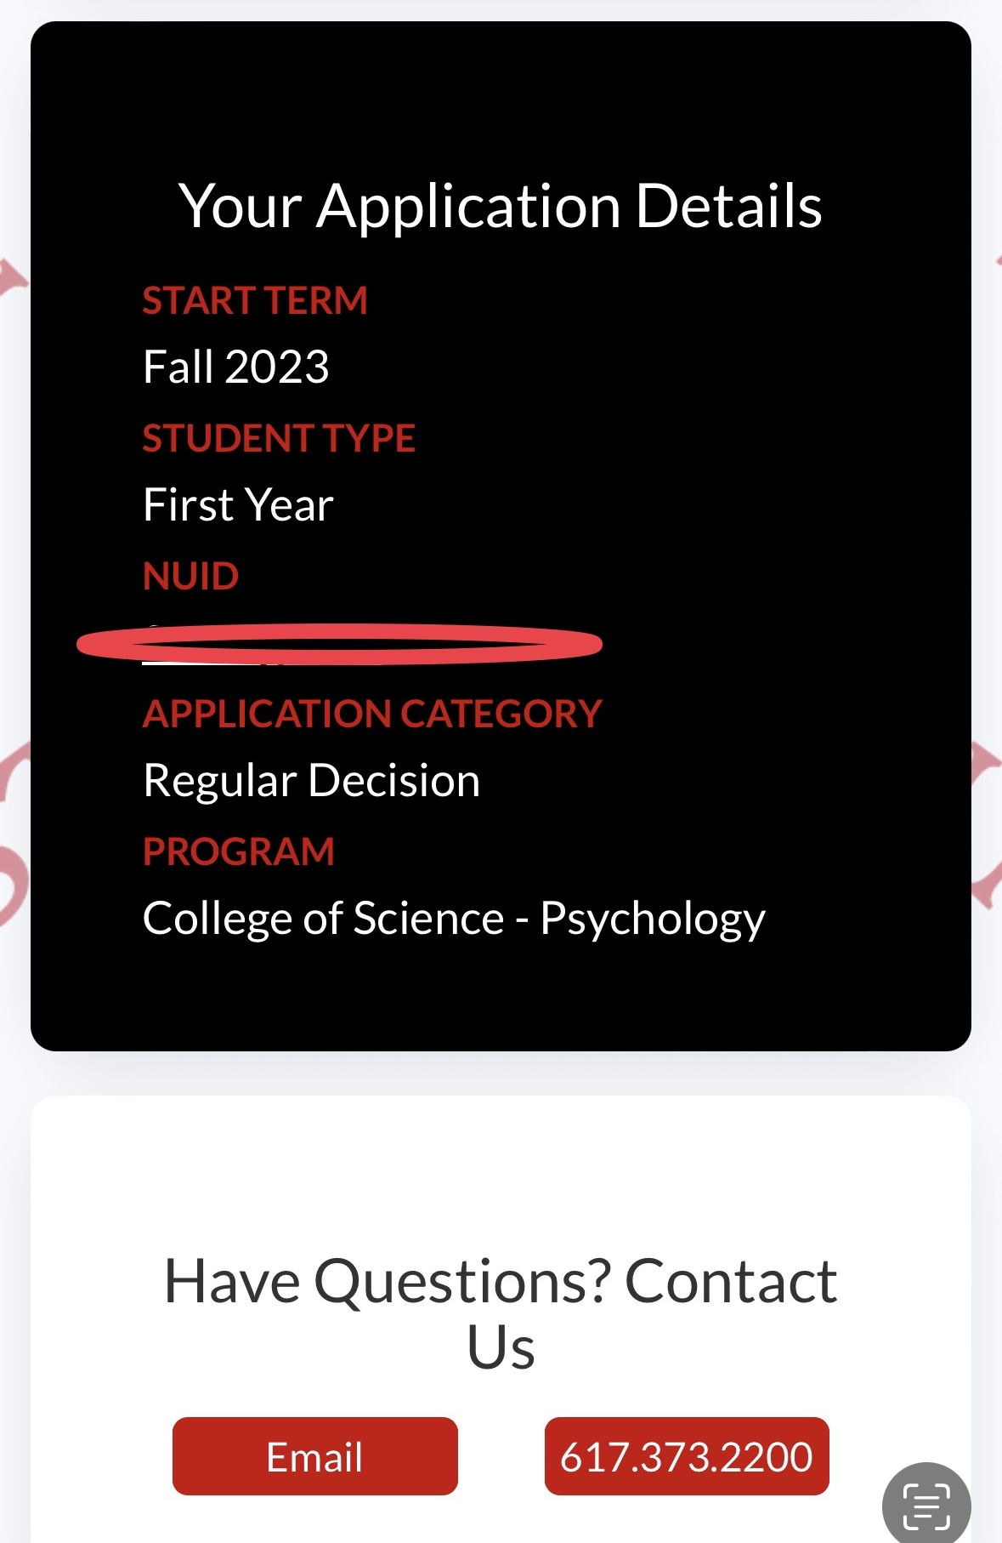Tap the START TERM label
This screenshot has width=1002, height=1543.
pos(255,301)
